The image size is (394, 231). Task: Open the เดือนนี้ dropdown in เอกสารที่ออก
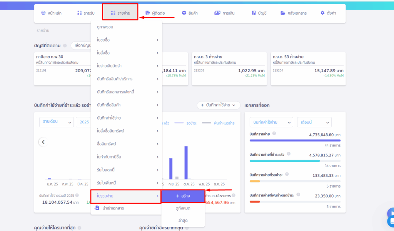tap(314, 122)
